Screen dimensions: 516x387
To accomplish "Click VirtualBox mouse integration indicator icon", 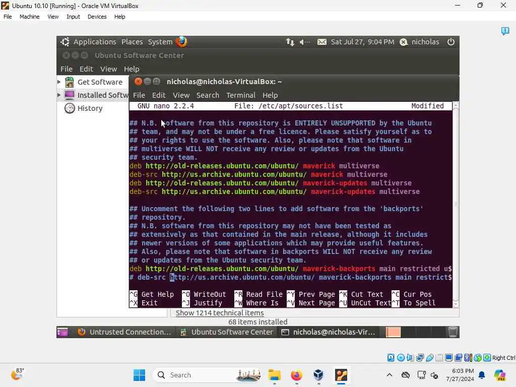I will [478, 358].
